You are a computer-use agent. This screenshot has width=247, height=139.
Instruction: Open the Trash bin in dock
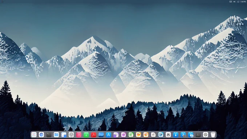[x=213, y=135]
